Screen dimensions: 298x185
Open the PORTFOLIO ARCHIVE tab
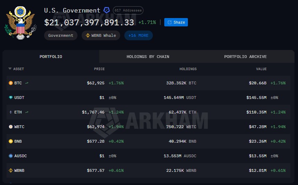[x=245, y=57]
